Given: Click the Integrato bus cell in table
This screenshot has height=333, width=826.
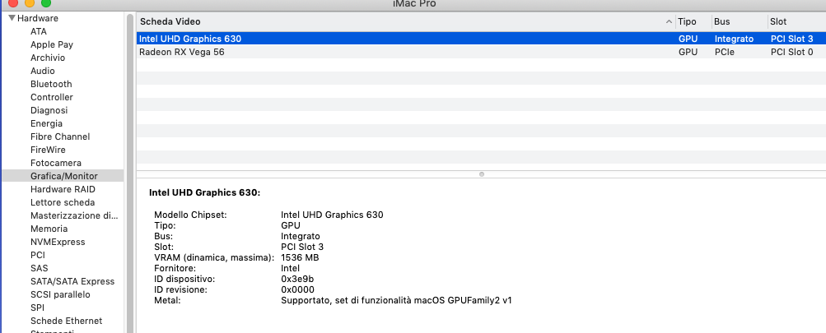Looking at the screenshot, I should [x=735, y=39].
